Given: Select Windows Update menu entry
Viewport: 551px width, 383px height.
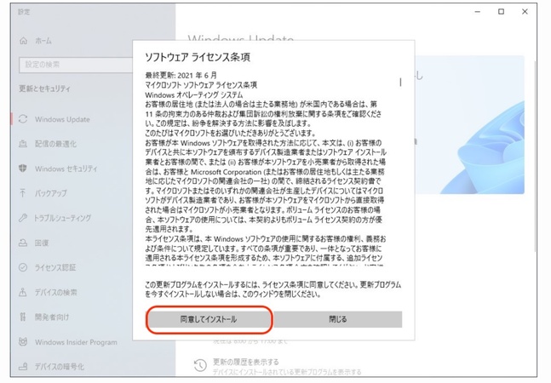Looking at the screenshot, I should pyautogui.click(x=62, y=119).
